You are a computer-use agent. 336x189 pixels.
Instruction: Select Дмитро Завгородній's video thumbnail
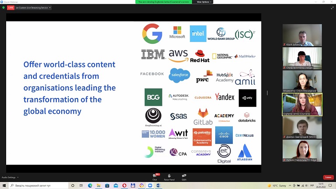[x=302, y=128]
